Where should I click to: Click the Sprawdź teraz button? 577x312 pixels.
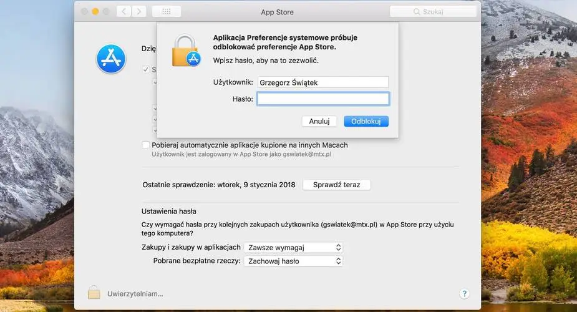[x=336, y=185]
